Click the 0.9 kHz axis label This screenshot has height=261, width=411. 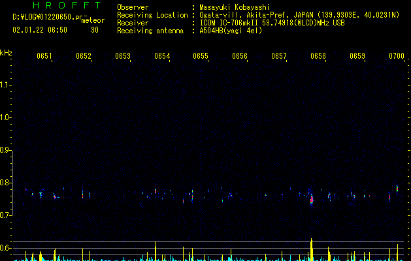pos(6,150)
